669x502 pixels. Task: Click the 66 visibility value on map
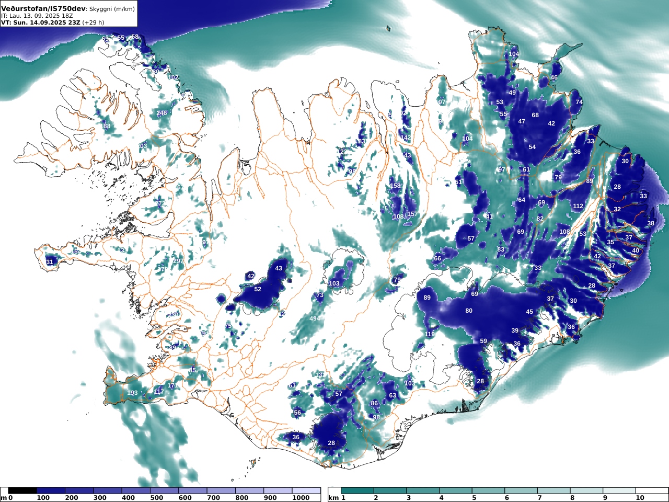coord(437,258)
